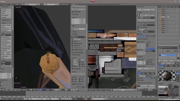Click the editor type icon in info header
The width and height of the screenshot is (180, 101).
pos(1,4)
